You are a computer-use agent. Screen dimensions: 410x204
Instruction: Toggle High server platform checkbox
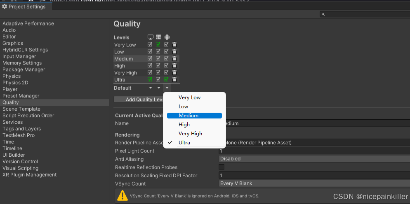click(x=158, y=65)
